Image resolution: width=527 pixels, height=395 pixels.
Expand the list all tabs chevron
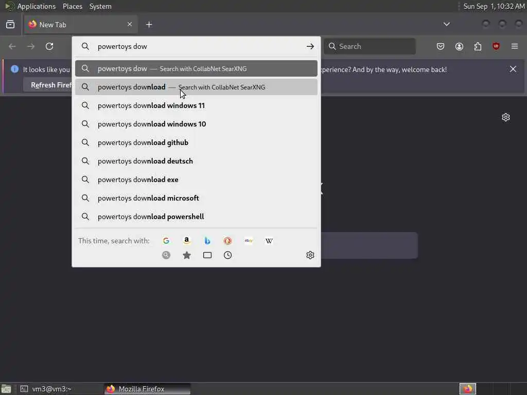[447, 24]
